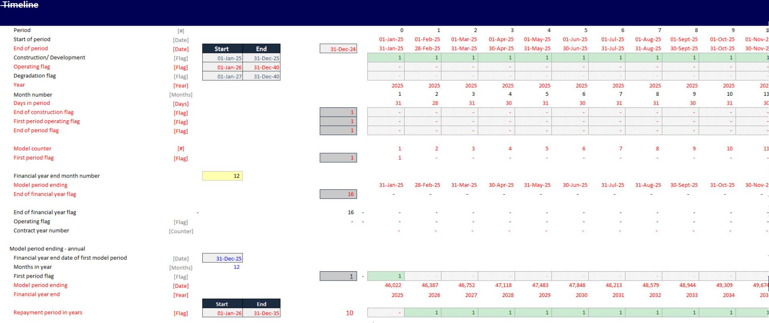Click the blue 31-Dec-25 first model period date

click(223, 258)
